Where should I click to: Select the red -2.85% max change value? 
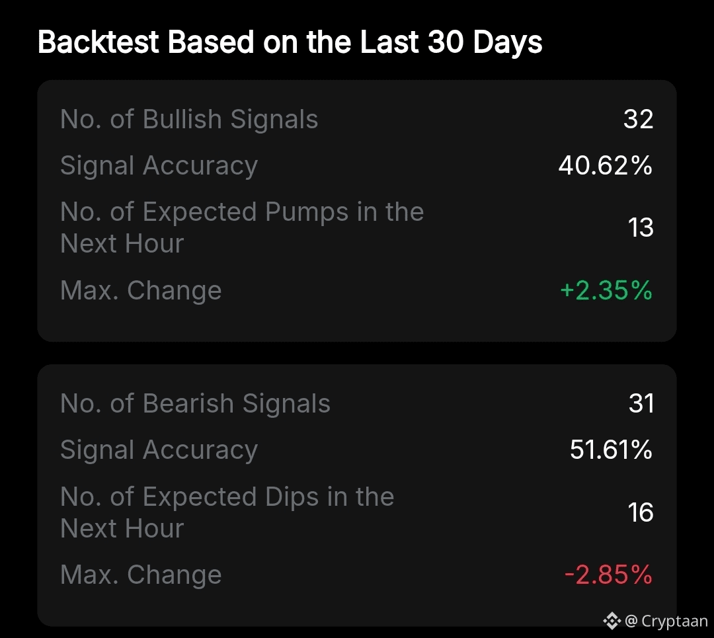608,575
